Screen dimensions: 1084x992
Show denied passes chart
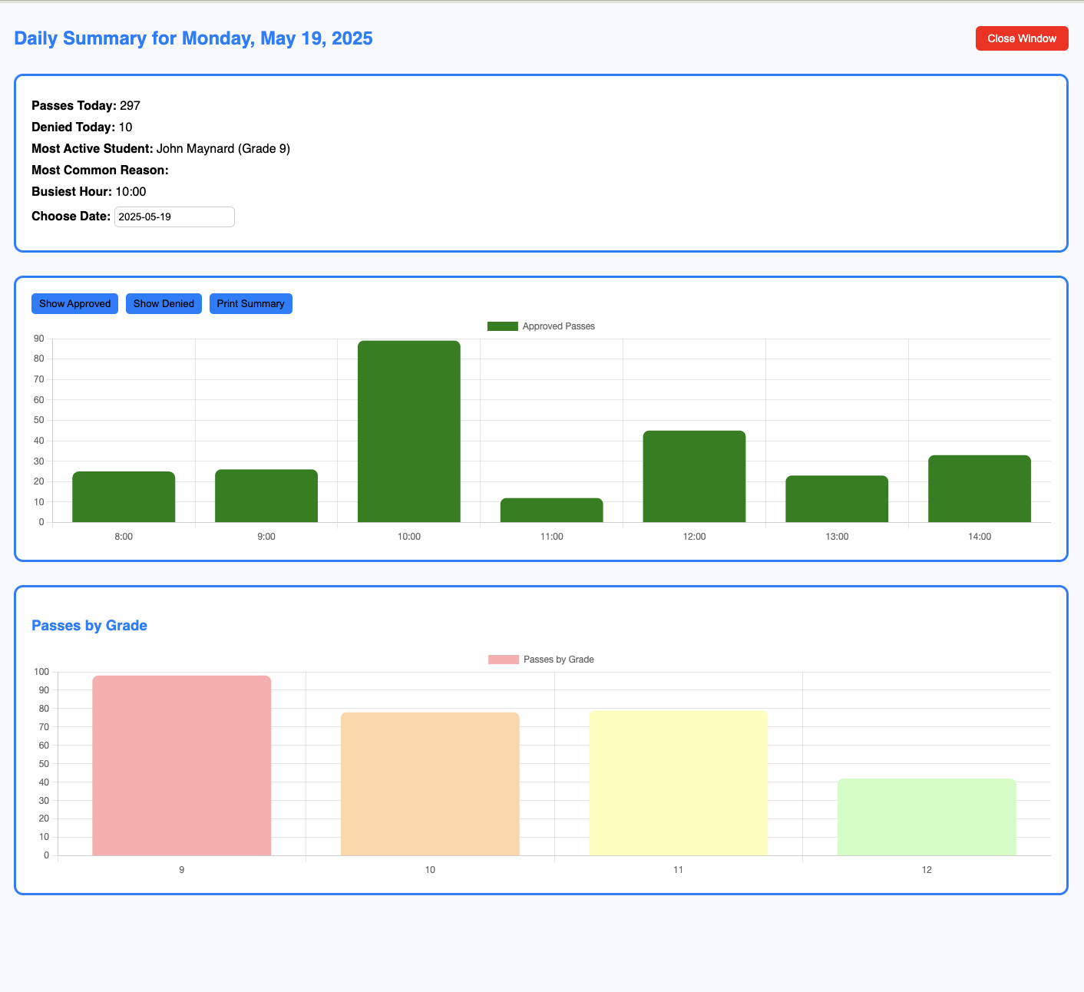(x=164, y=303)
